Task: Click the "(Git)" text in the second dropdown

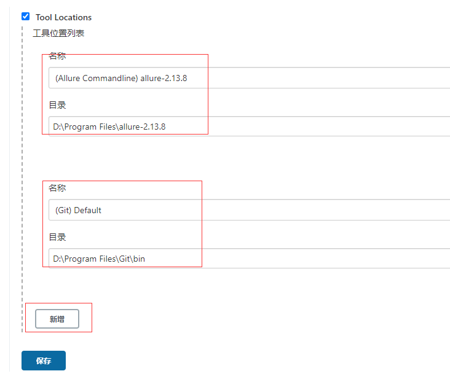Action: 63,210
